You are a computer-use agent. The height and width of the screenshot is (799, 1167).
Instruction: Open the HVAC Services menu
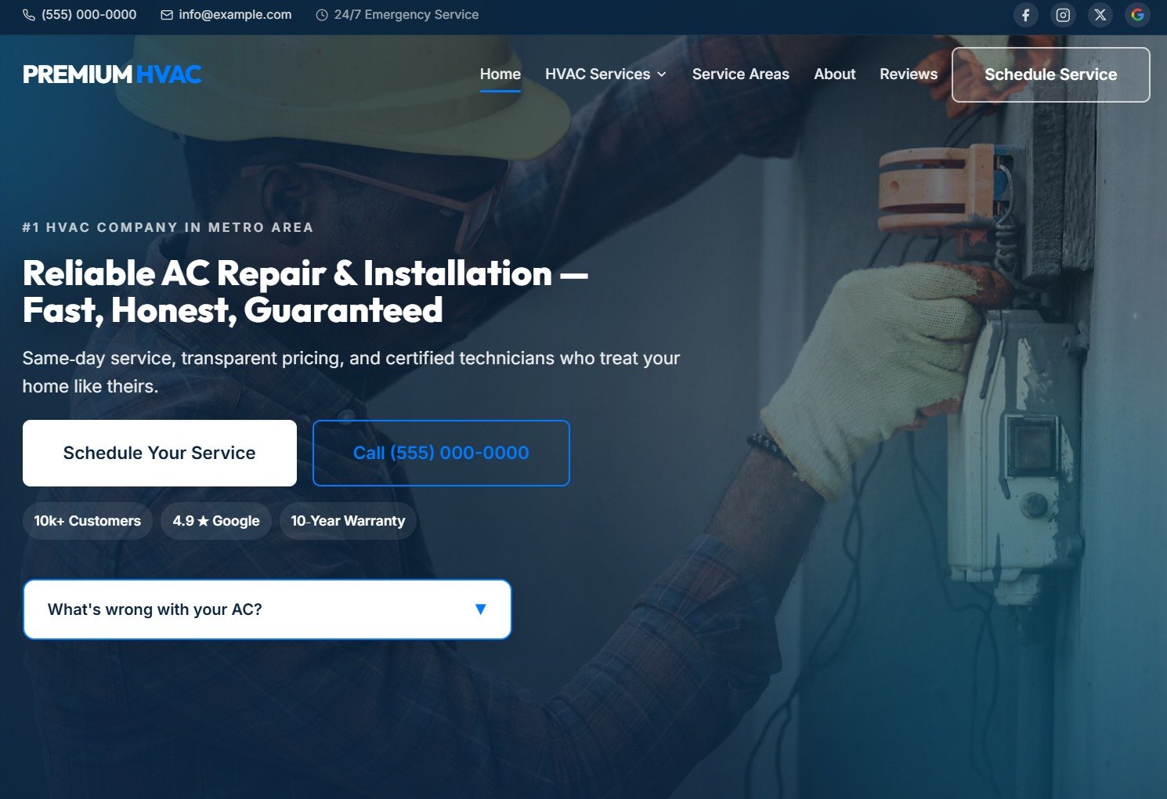click(605, 74)
